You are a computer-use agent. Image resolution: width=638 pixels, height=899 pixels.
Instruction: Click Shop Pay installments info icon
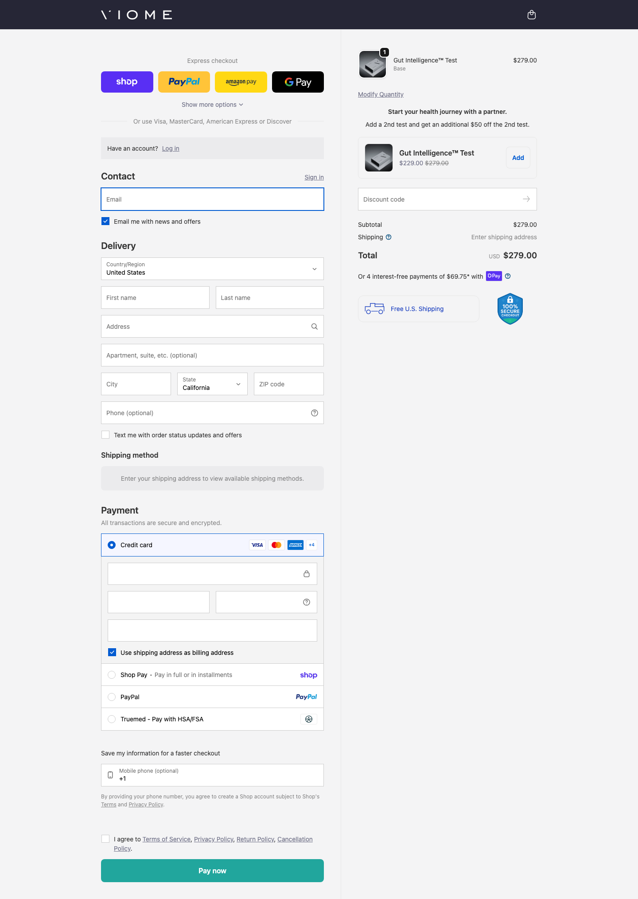(x=508, y=276)
